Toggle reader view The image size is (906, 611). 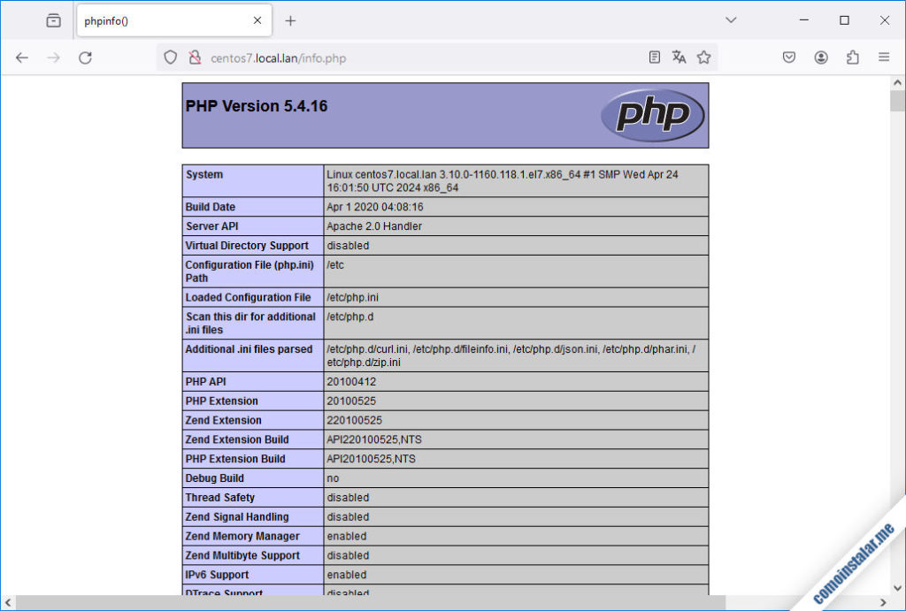pyautogui.click(x=655, y=57)
